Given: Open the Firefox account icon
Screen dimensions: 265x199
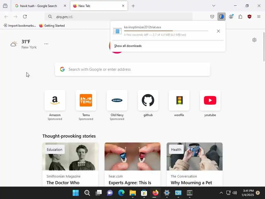Looking at the screenshot, I should 231,17.
